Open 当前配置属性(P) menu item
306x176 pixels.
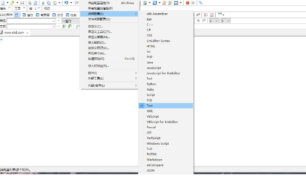(x=109, y=3)
